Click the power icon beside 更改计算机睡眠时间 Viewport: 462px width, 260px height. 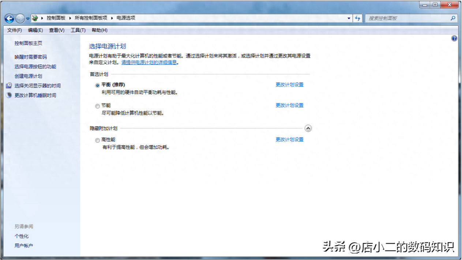pyautogui.click(x=8, y=95)
